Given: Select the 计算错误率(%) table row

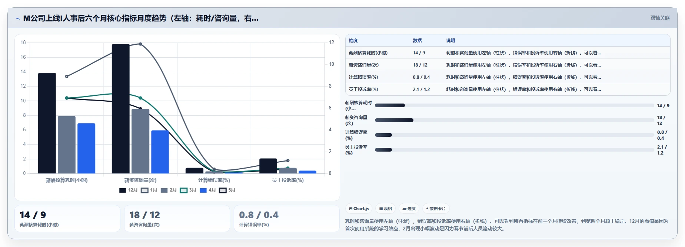Looking at the screenshot, I should click(508, 77).
